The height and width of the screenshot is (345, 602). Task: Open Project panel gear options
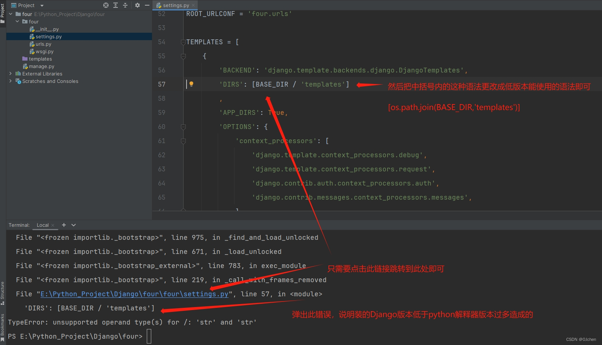click(137, 5)
